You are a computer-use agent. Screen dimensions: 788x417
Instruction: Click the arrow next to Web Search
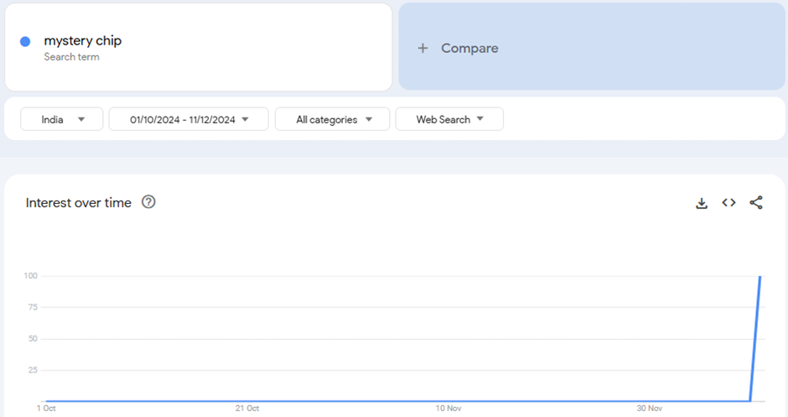[480, 119]
